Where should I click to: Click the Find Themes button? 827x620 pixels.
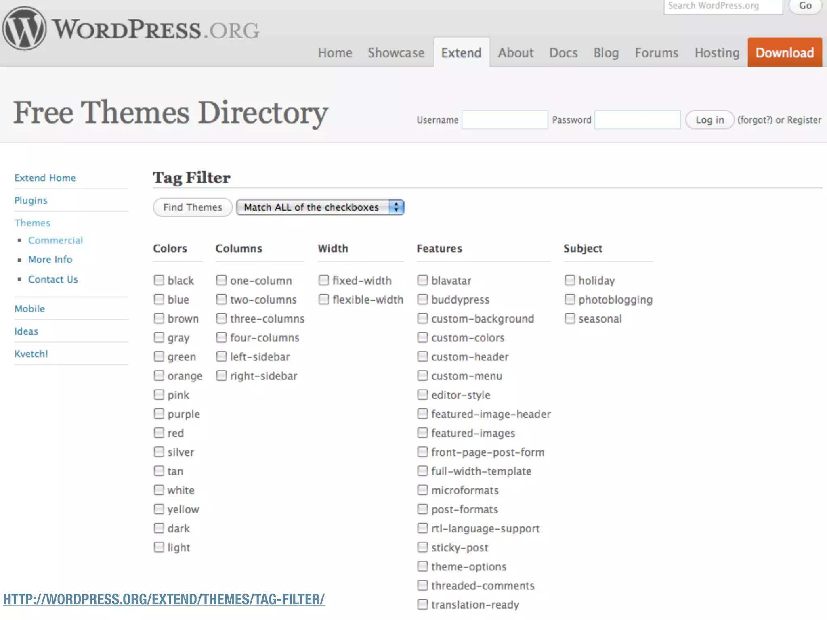(x=193, y=207)
